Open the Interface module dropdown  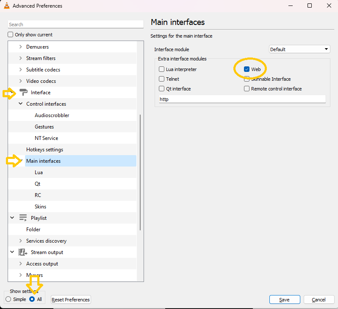click(299, 49)
